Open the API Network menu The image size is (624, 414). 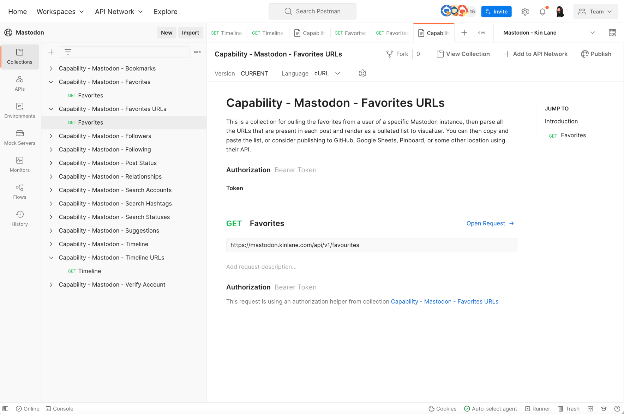119,12
